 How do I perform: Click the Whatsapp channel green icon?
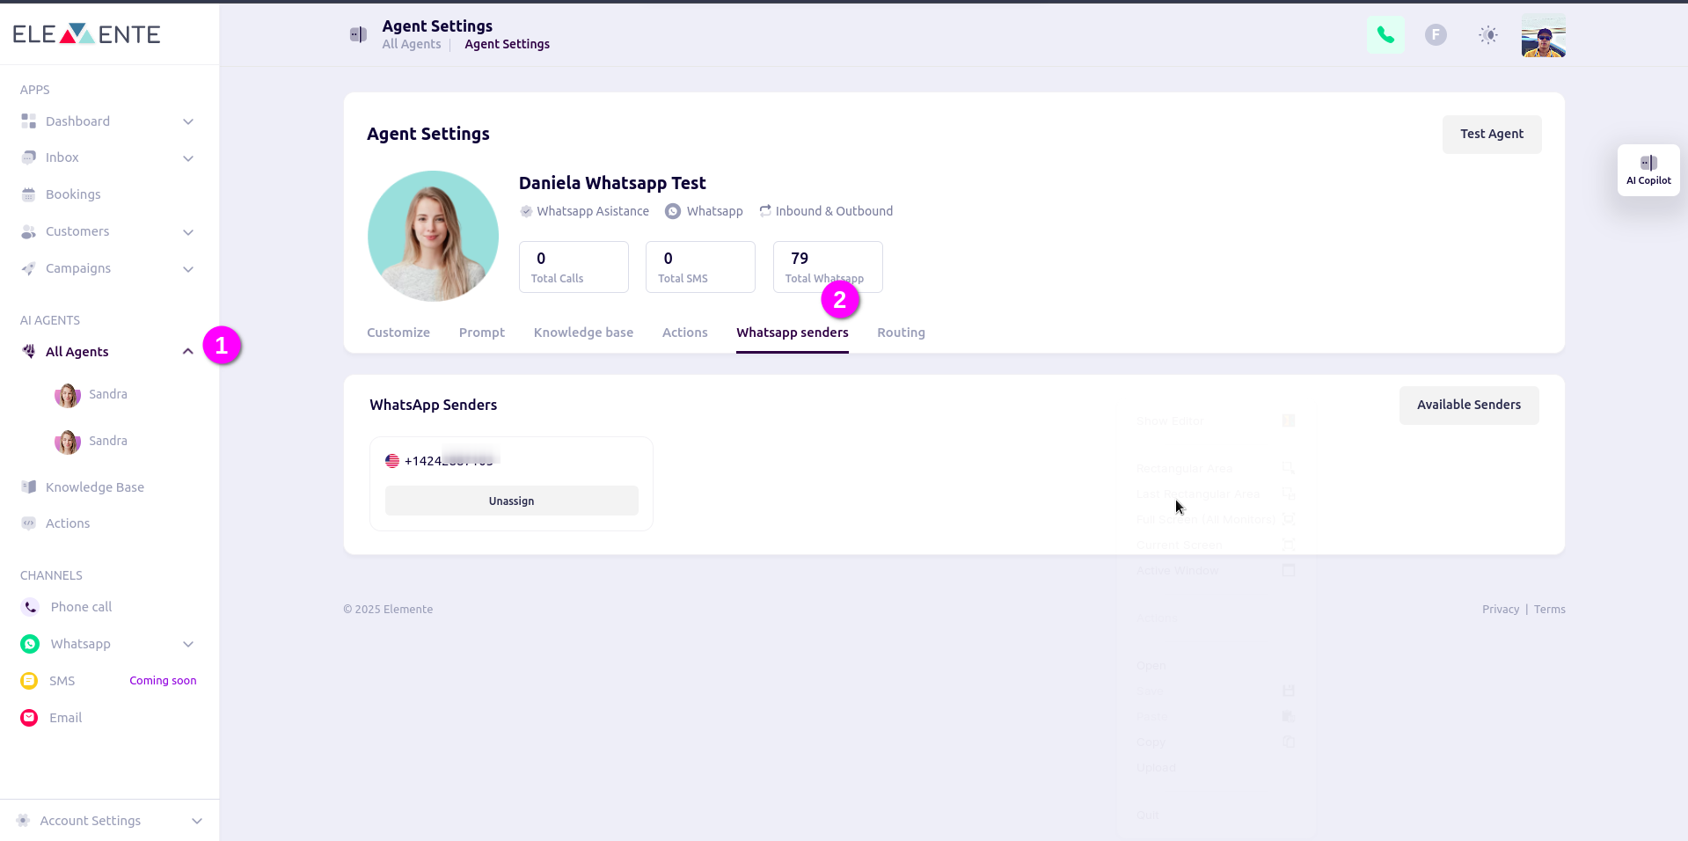30,644
